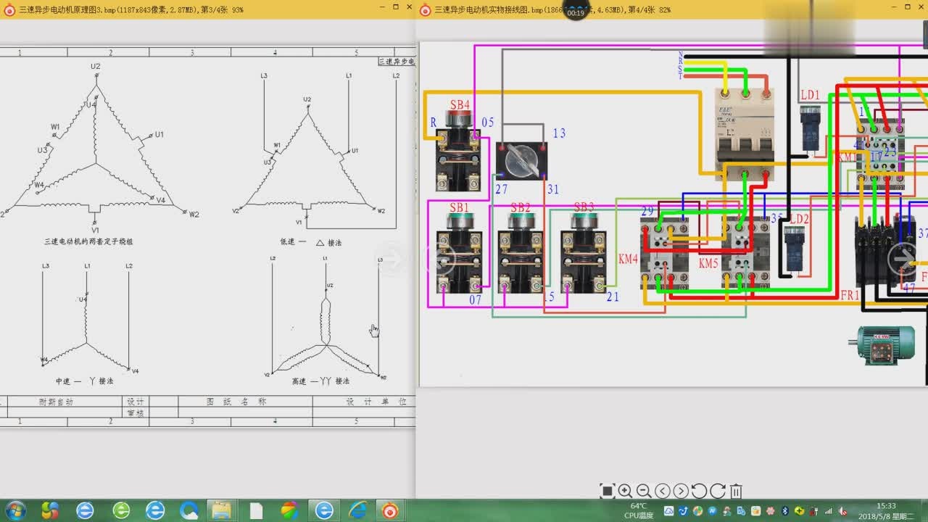Open the blank document taskbar icon
The image size is (928, 522).
[256, 510]
